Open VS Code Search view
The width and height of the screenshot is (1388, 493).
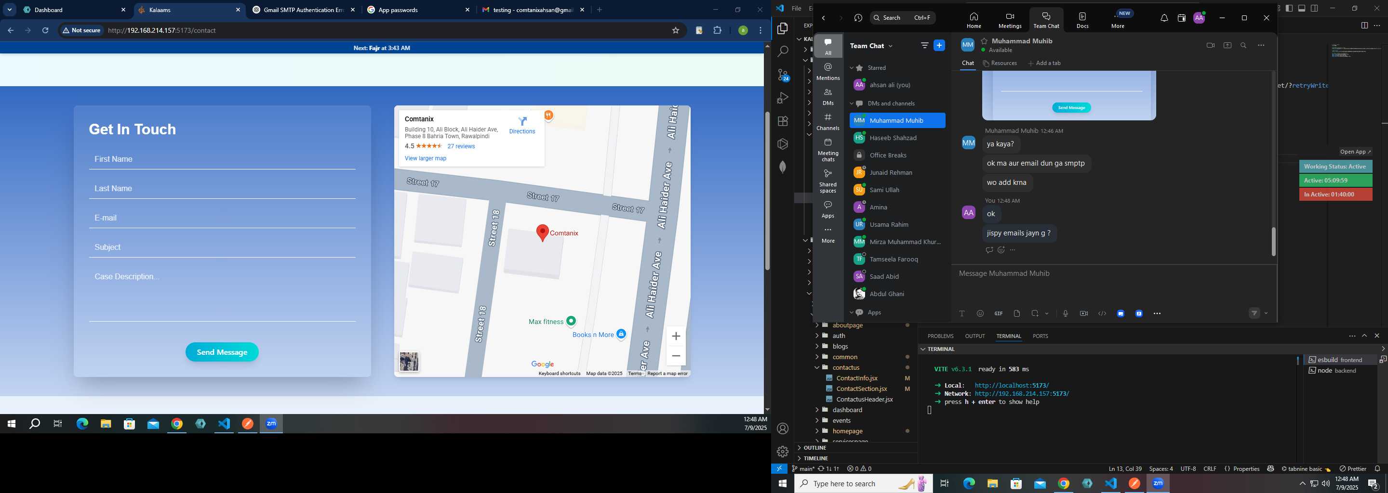(783, 52)
